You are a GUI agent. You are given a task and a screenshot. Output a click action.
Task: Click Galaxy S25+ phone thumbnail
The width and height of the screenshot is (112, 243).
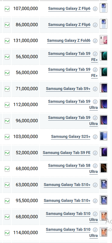tap(103, 136)
